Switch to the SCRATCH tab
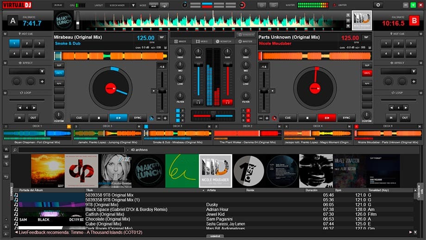Screen dimensions: 426x240 [224, 41]
